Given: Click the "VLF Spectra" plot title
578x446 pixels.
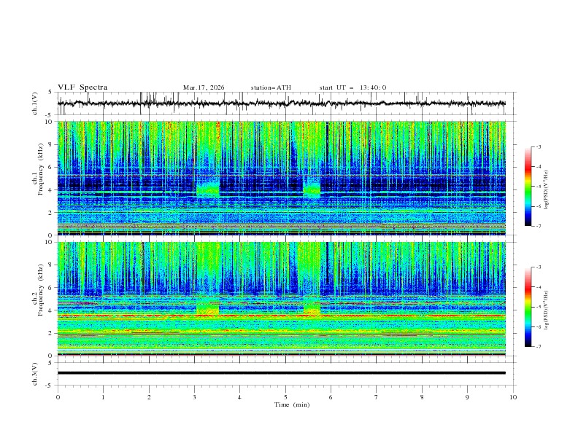Looking at the screenshot, I should click(82, 87).
